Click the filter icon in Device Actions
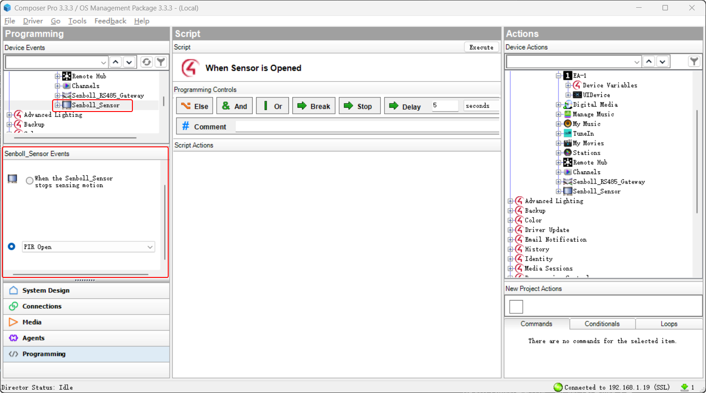 [694, 62]
